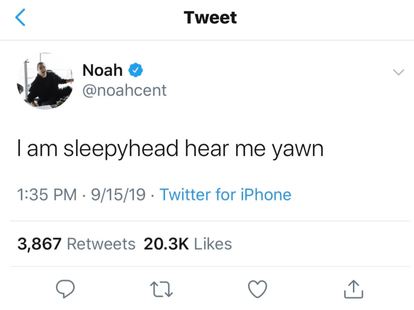This screenshot has height=310, width=414.
Task: Go back using the blue arrow
Action: pos(20,18)
